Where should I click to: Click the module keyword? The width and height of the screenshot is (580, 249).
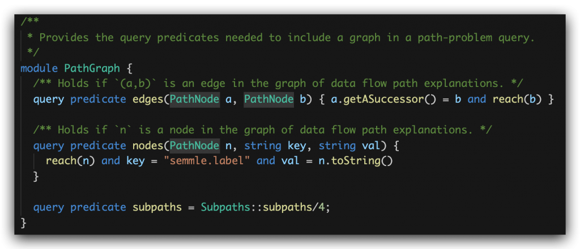tap(39, 69)
